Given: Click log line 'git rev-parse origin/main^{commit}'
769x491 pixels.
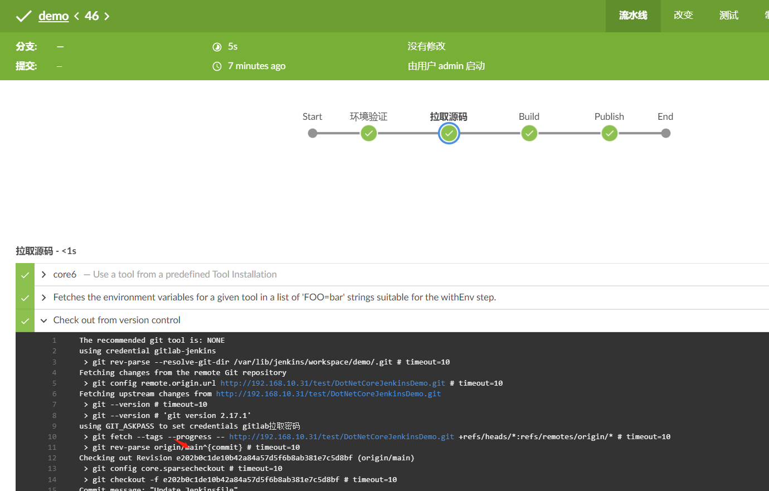Looking at the screenshot, I should click(192, 448).
